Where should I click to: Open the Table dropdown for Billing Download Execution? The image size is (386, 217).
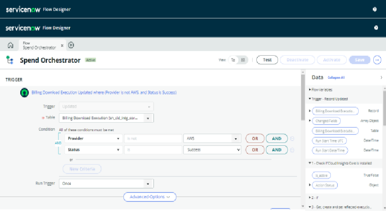point(107,118)
